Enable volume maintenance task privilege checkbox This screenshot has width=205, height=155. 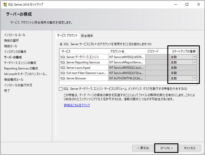pyautogui.click(x=61, y=89)
